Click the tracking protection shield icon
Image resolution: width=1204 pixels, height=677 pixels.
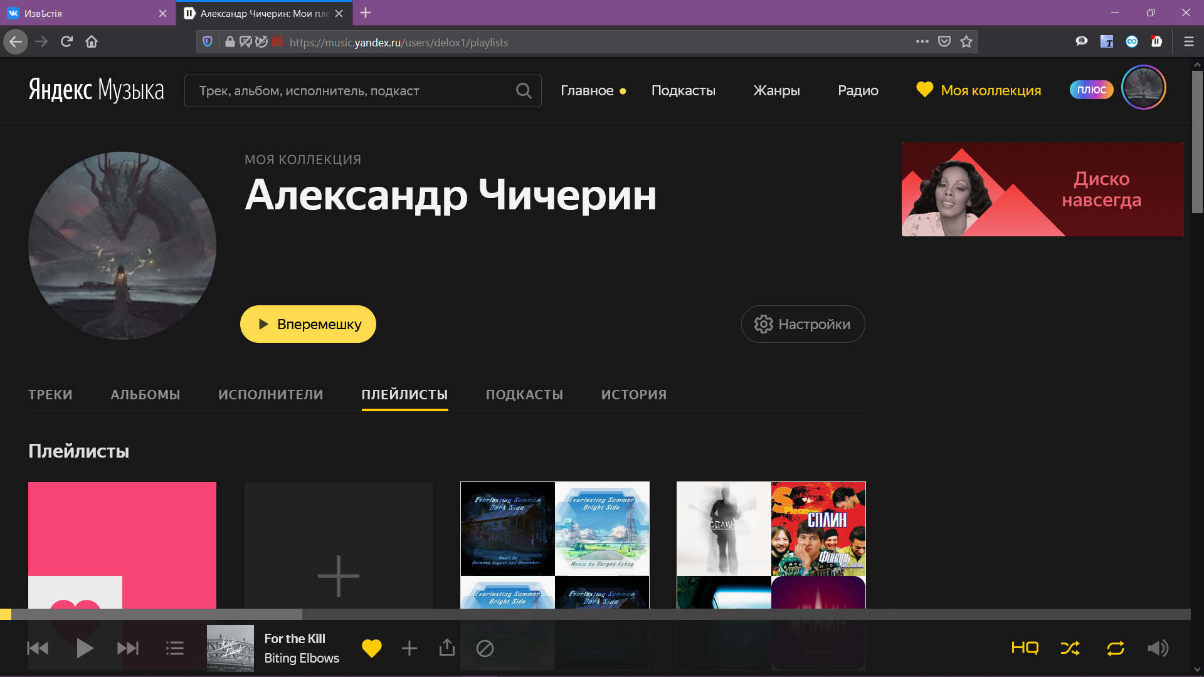(208, 42)
